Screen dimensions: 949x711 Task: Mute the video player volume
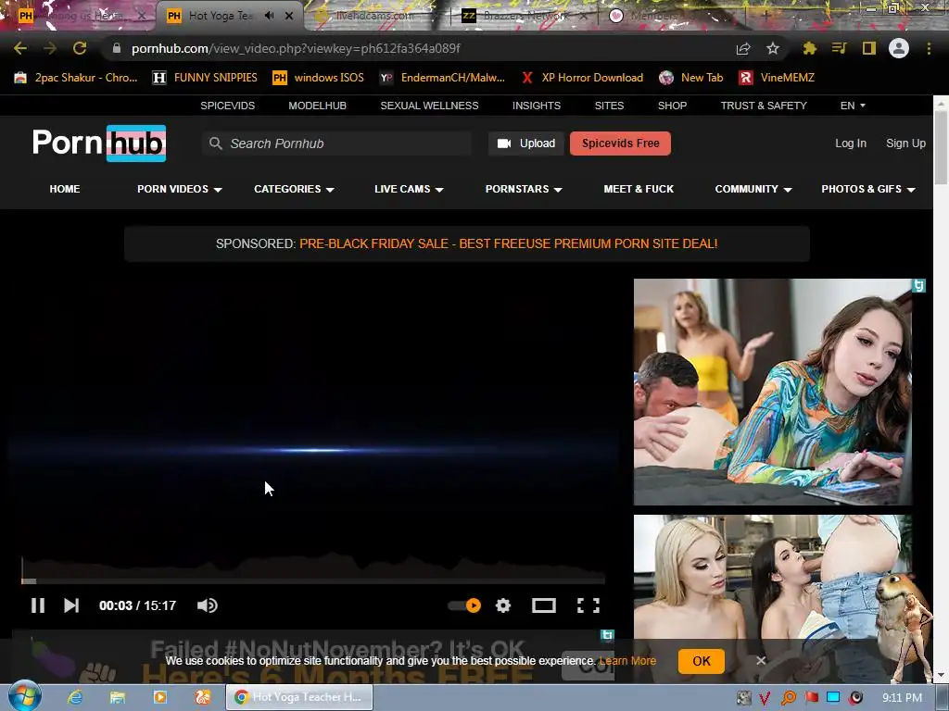pyautogui.click(x=207, y=605)
